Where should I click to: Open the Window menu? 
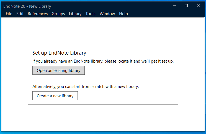(107, 14)
